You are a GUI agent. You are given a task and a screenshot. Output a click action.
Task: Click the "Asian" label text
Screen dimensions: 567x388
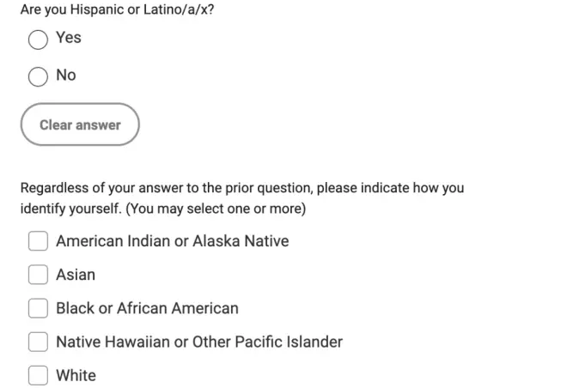[76, 275]
